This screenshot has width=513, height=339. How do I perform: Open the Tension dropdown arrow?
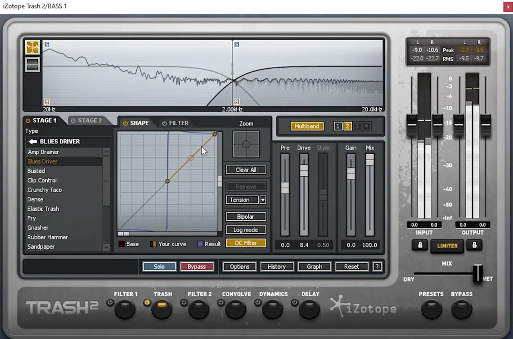click(x=263, y=200)
